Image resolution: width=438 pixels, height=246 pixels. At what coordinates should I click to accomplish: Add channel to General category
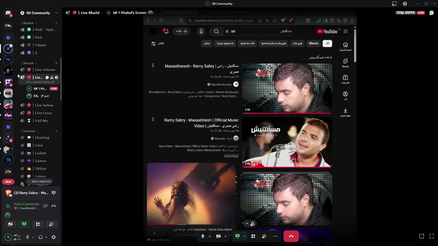[x=56, y=131]
